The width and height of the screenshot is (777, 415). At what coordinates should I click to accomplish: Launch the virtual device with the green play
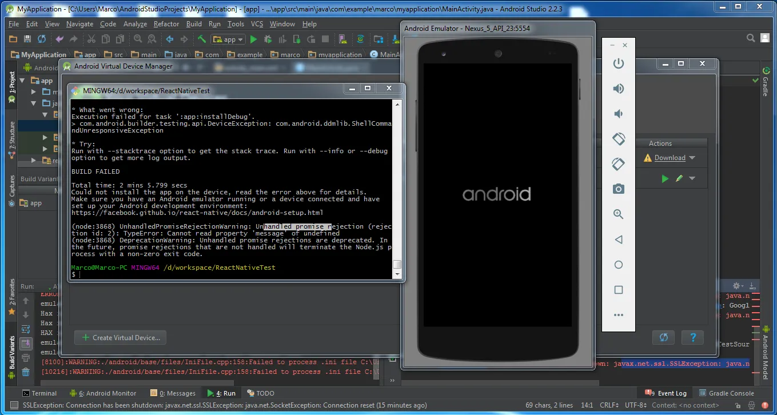tap(665, 179)
